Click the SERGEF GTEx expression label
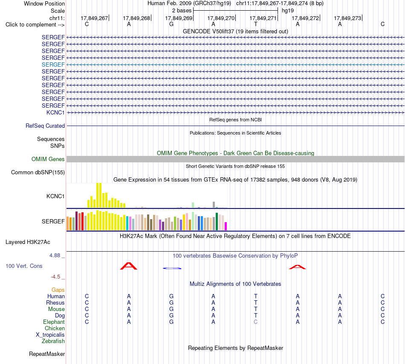The width and height of the screenshot is (405, 364). click(53, 221)
